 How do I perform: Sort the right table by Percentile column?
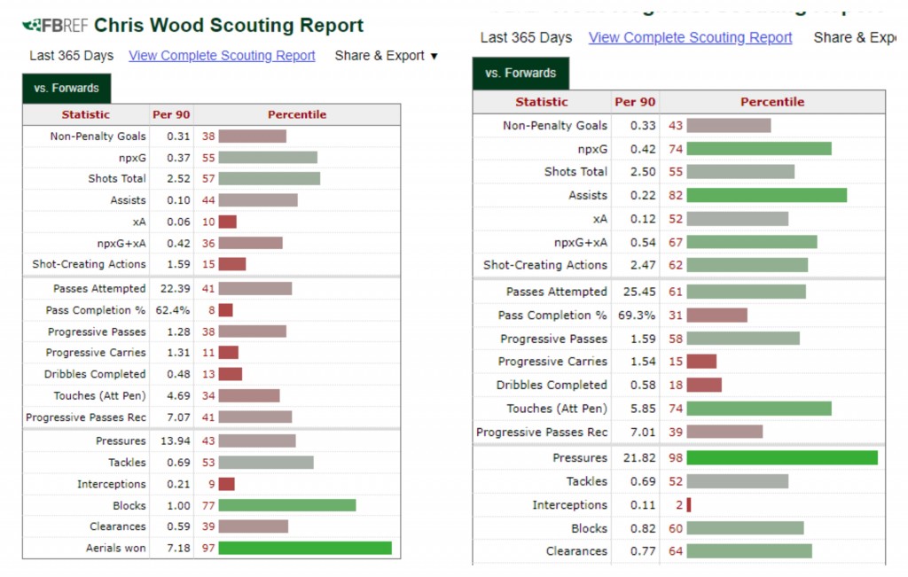click(772, 101)
